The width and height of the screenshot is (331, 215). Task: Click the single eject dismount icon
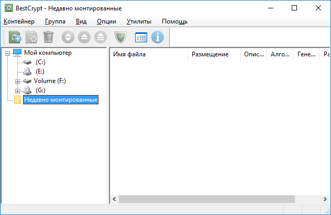coord(84,37)
